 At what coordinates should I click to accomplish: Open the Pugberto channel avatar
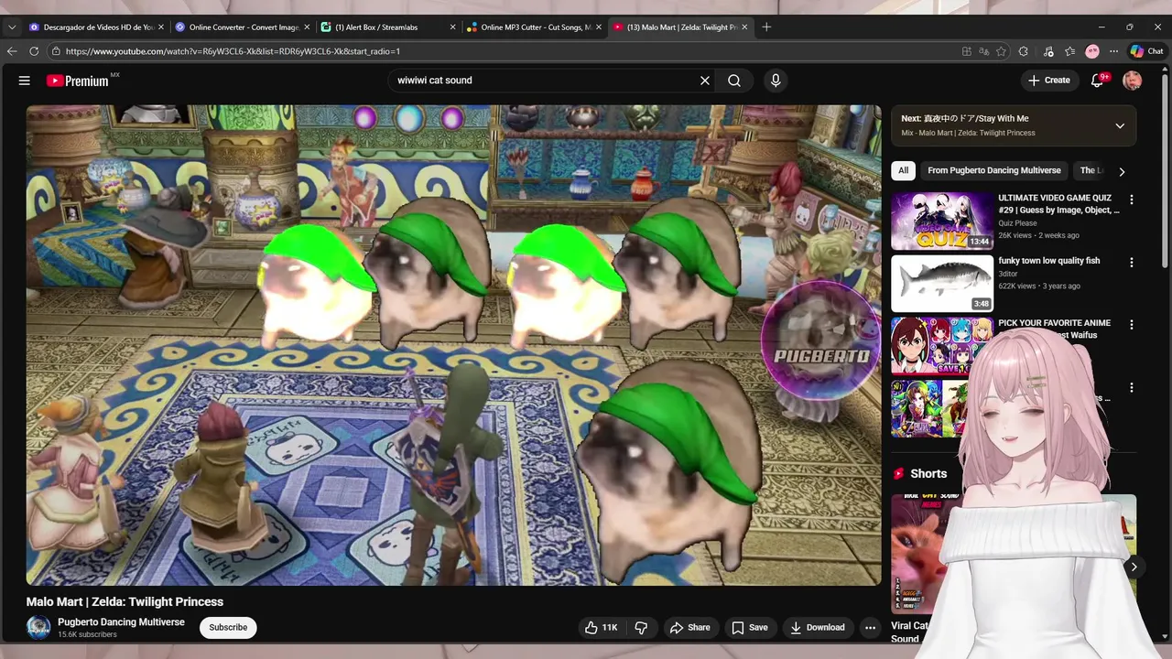point(38,628)
